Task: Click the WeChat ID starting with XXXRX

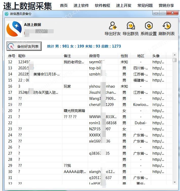Action: click(x=95, y=135)
